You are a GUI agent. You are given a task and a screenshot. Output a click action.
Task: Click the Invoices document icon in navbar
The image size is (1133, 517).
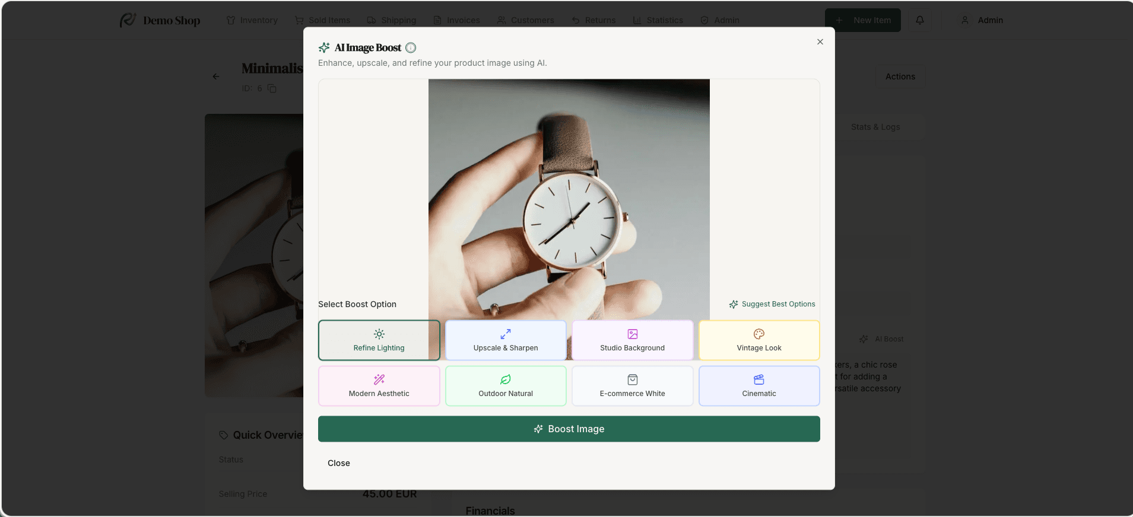coord(437,20)
